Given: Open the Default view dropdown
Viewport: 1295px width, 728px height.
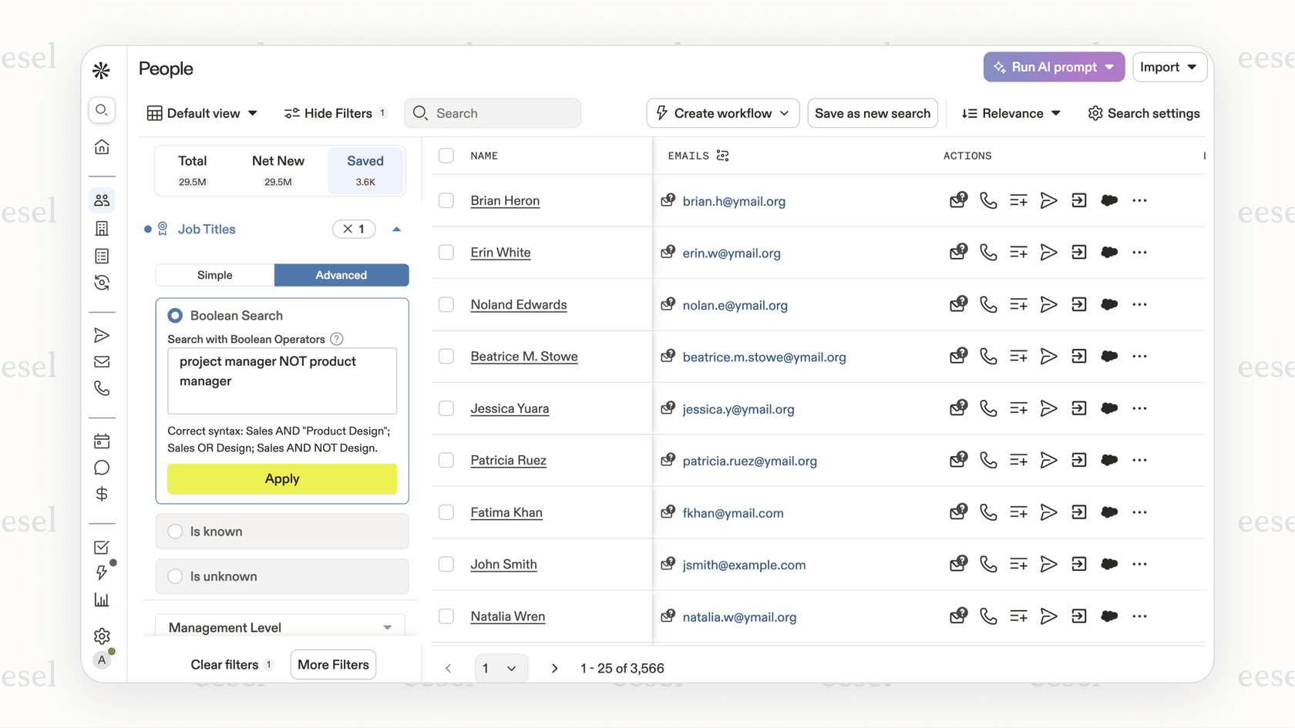Looking at the screenshot, I should click(x=202, y=112).
